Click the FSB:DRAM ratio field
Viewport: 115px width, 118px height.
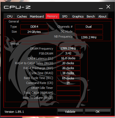[68, 53]
